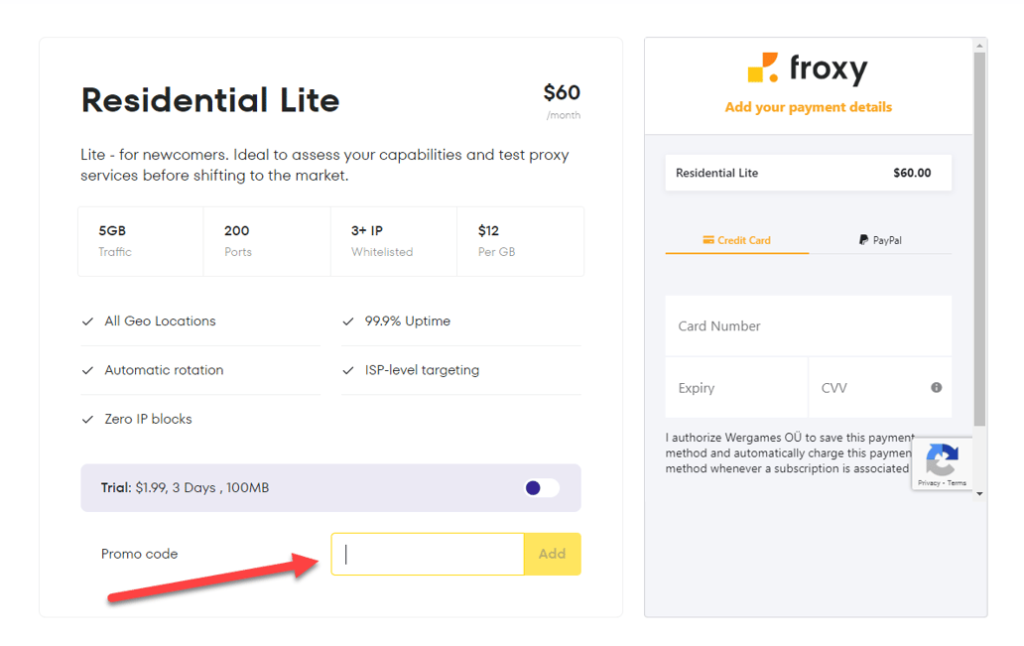The width and height of the screenshot is (1024, 646).
Task: Click the froxy logo icon
Action: coord(764,69)
